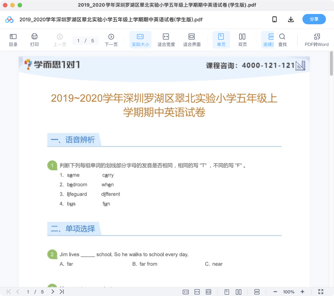Image resolution: width=334 pixels, height=296 pixels.
Task: Zoom out with the minus button
Action: 275,292
